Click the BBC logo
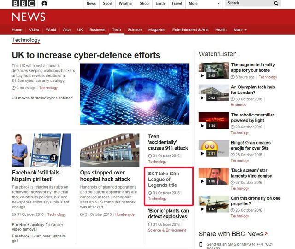The image size is (295, 249). (24, 3)
